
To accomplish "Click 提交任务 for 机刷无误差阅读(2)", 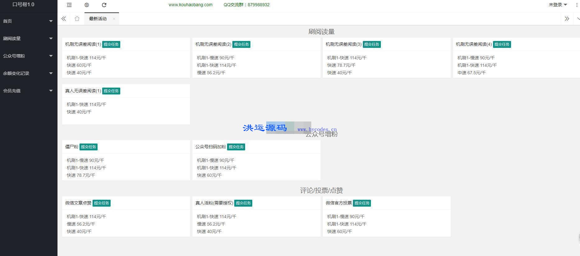I will point(241,44).
